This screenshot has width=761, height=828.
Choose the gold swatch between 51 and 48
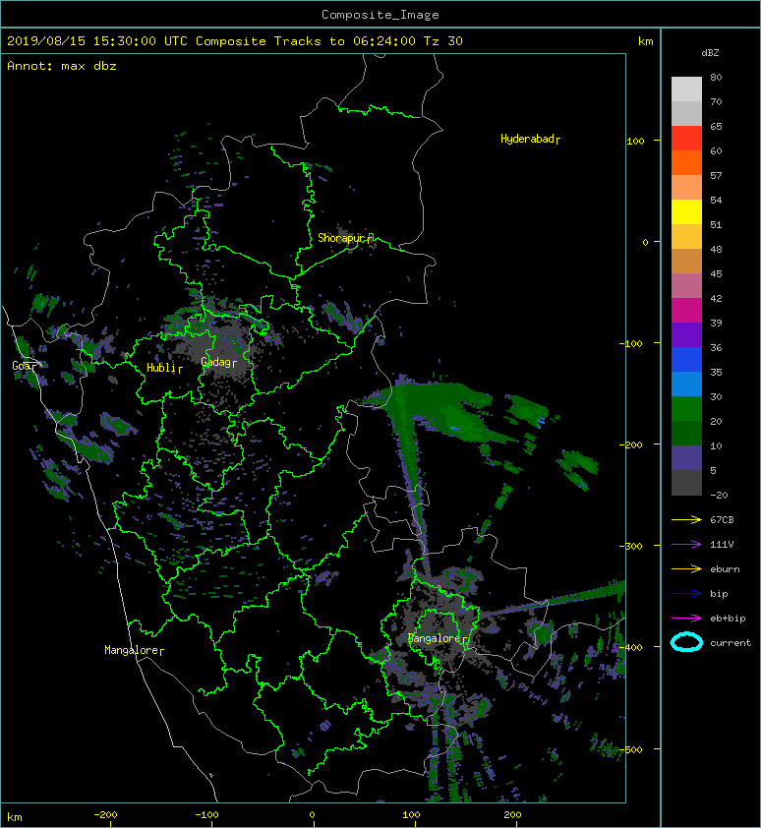point(686,237)
